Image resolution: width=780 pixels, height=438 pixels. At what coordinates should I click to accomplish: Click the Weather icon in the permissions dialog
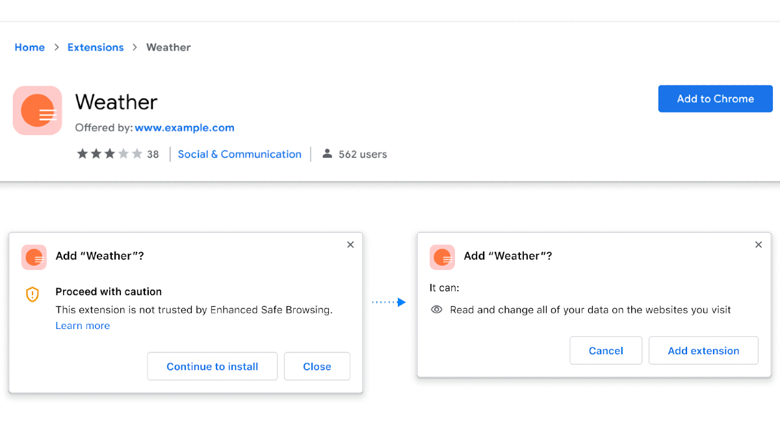point(442,257)
